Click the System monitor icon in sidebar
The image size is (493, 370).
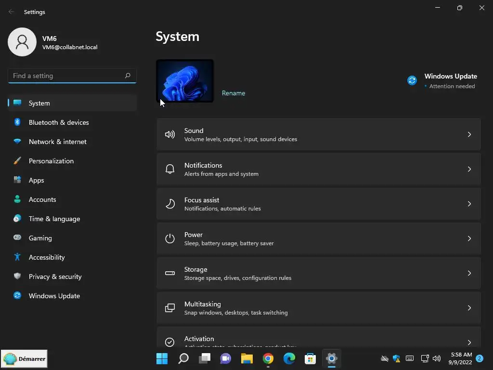click(x=17, y=103)
